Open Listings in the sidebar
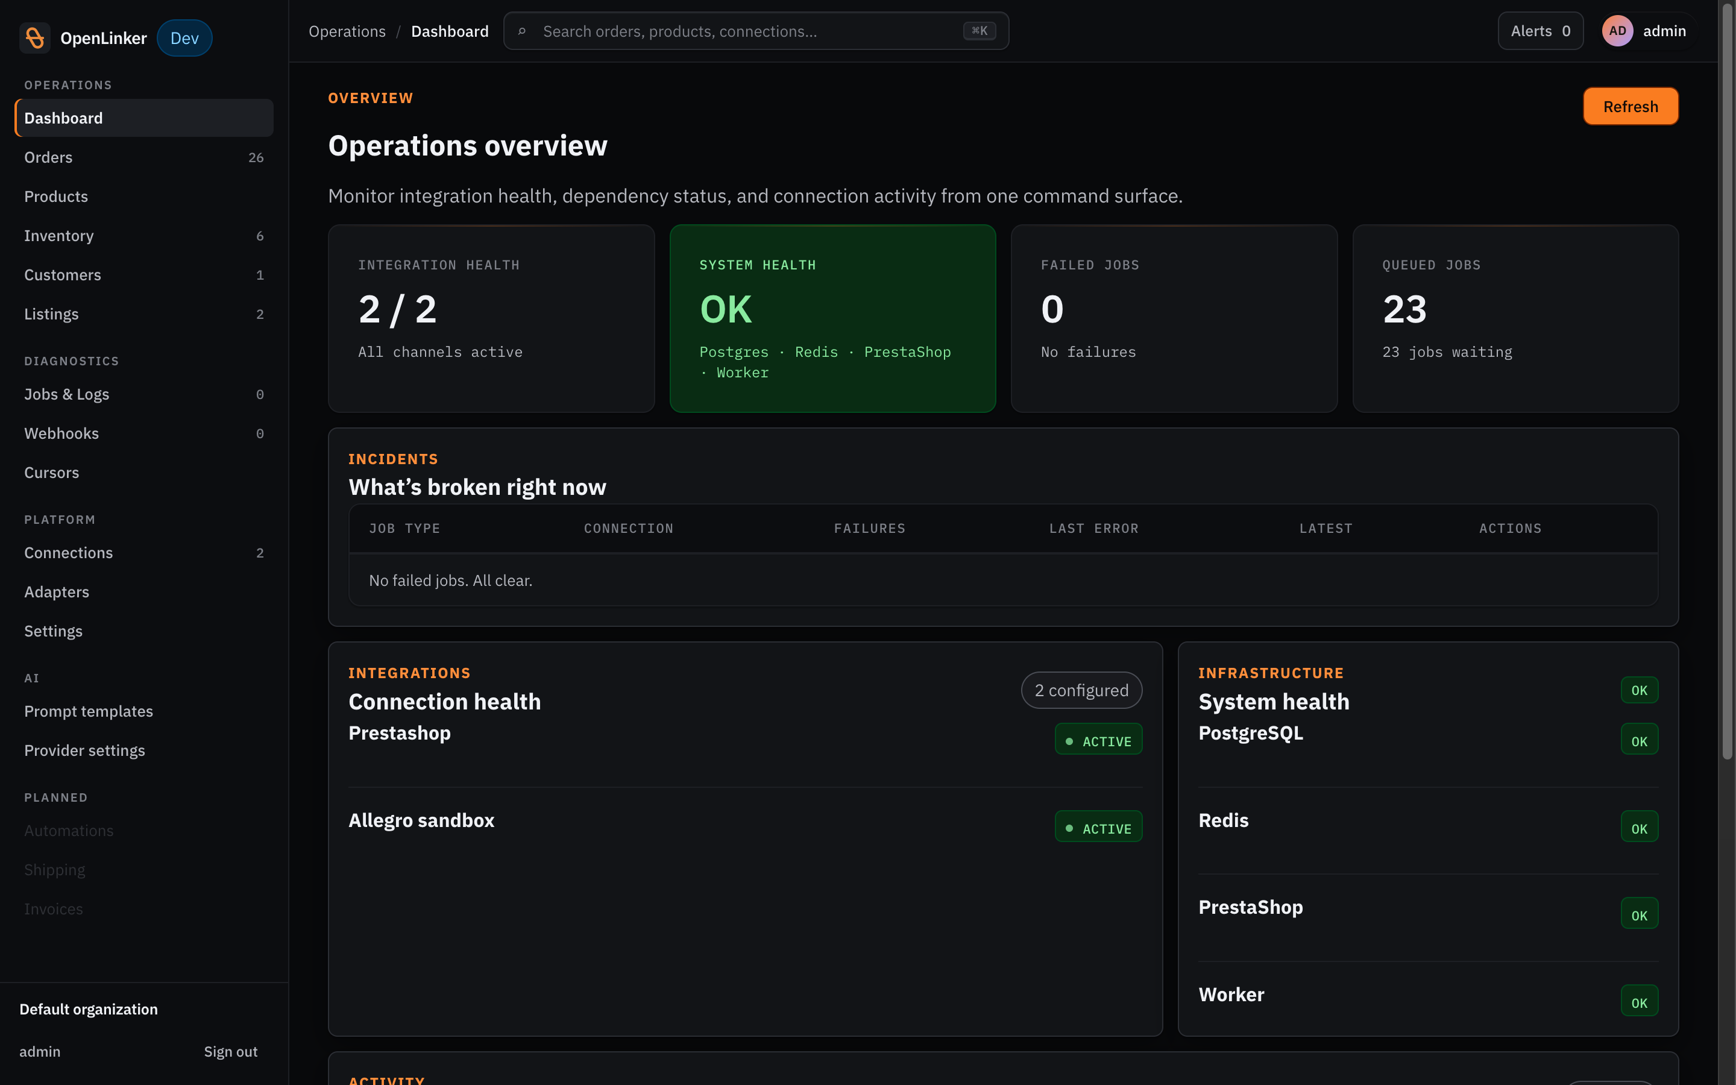The width and height of the screenshot is (1736, 1085). tap(144, 313)
